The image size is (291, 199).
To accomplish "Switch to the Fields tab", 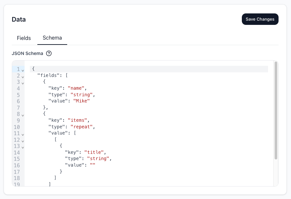I will coord(24,38).
